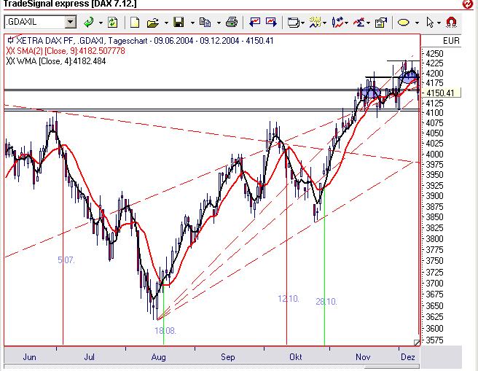Click the EUR currency label

tap(451, 41)
